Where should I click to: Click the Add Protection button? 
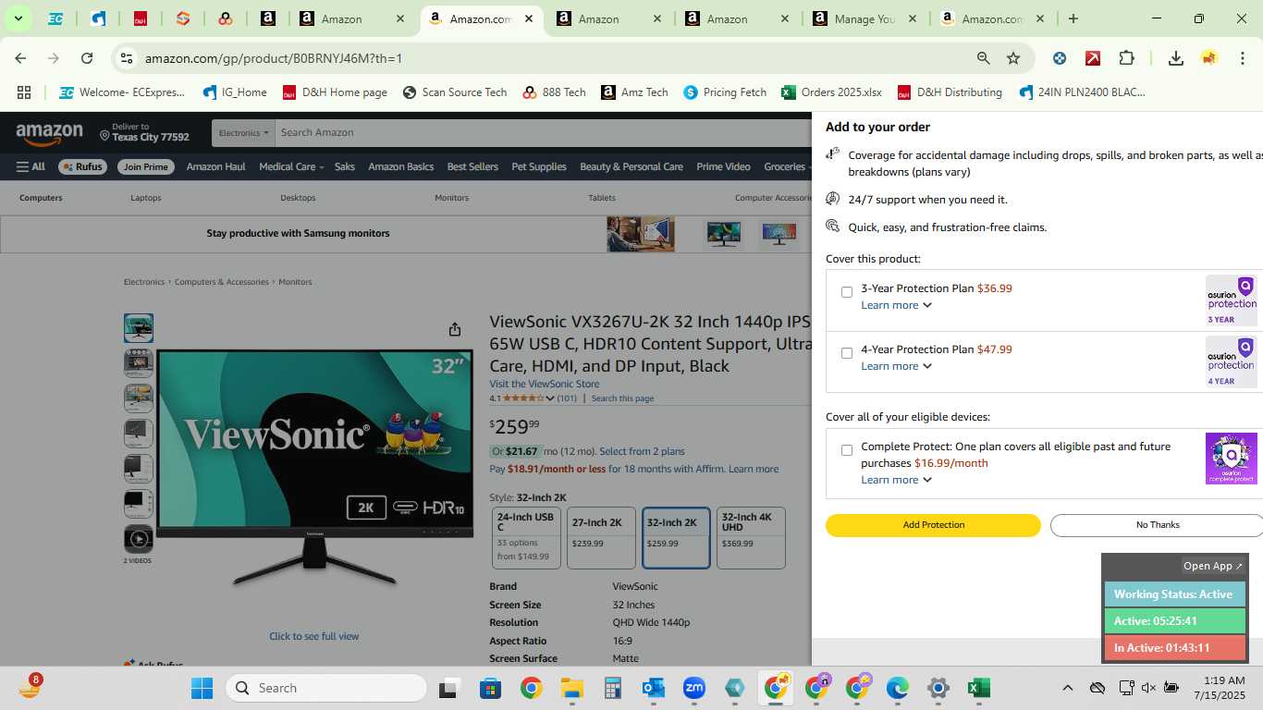coord(933,525)
